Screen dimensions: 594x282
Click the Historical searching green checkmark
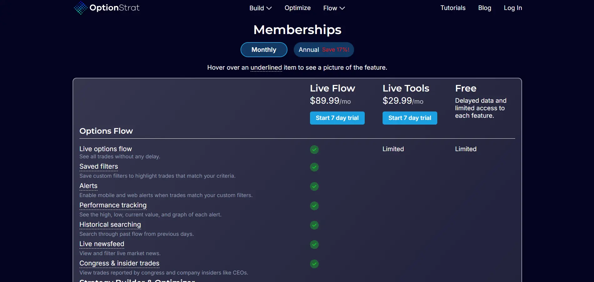314,225
